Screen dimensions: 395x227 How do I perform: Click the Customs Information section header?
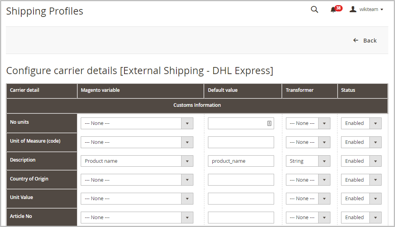197,105
